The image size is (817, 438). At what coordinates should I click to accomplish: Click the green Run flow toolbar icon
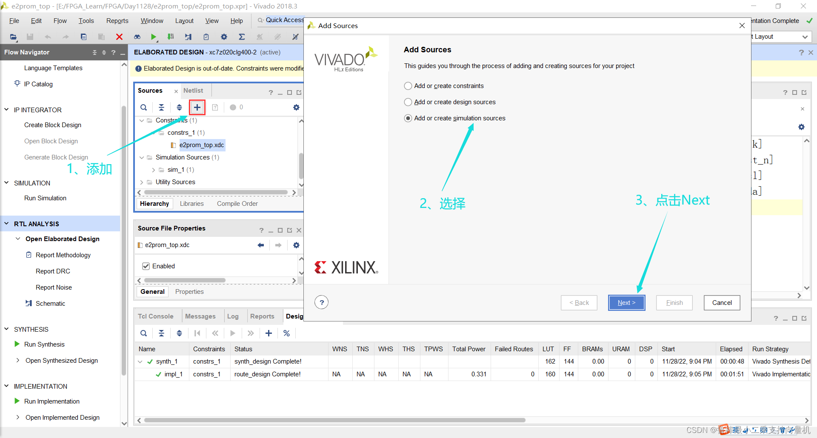(x=154, y=37)
